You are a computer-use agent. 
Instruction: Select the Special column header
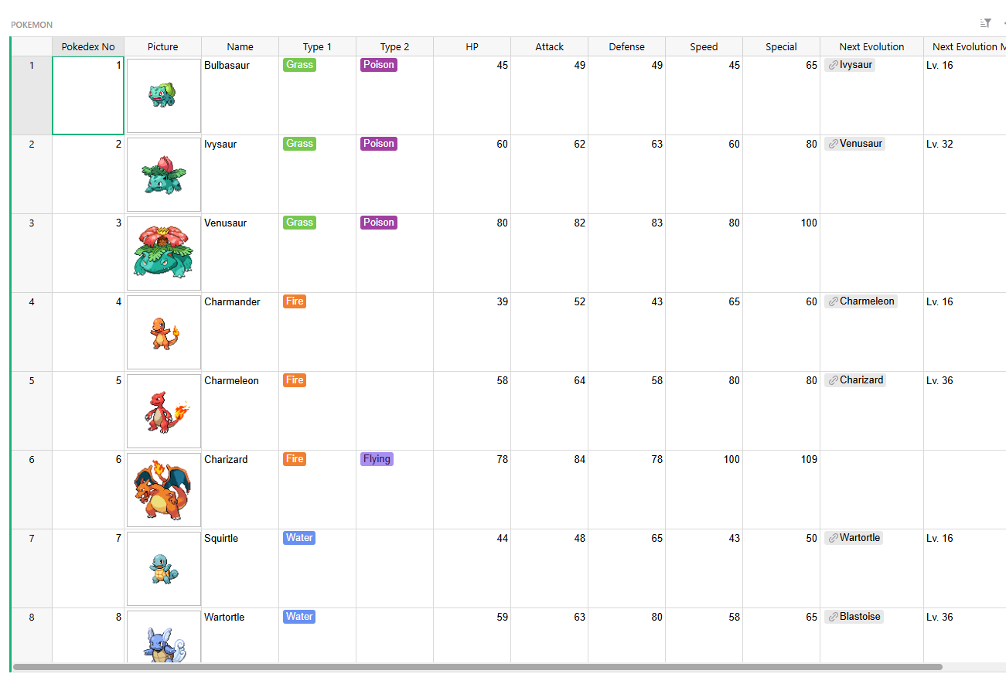(782, 46)
